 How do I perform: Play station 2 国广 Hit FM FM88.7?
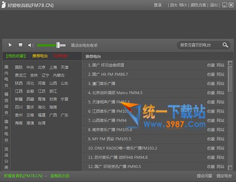tap(108, 74)
